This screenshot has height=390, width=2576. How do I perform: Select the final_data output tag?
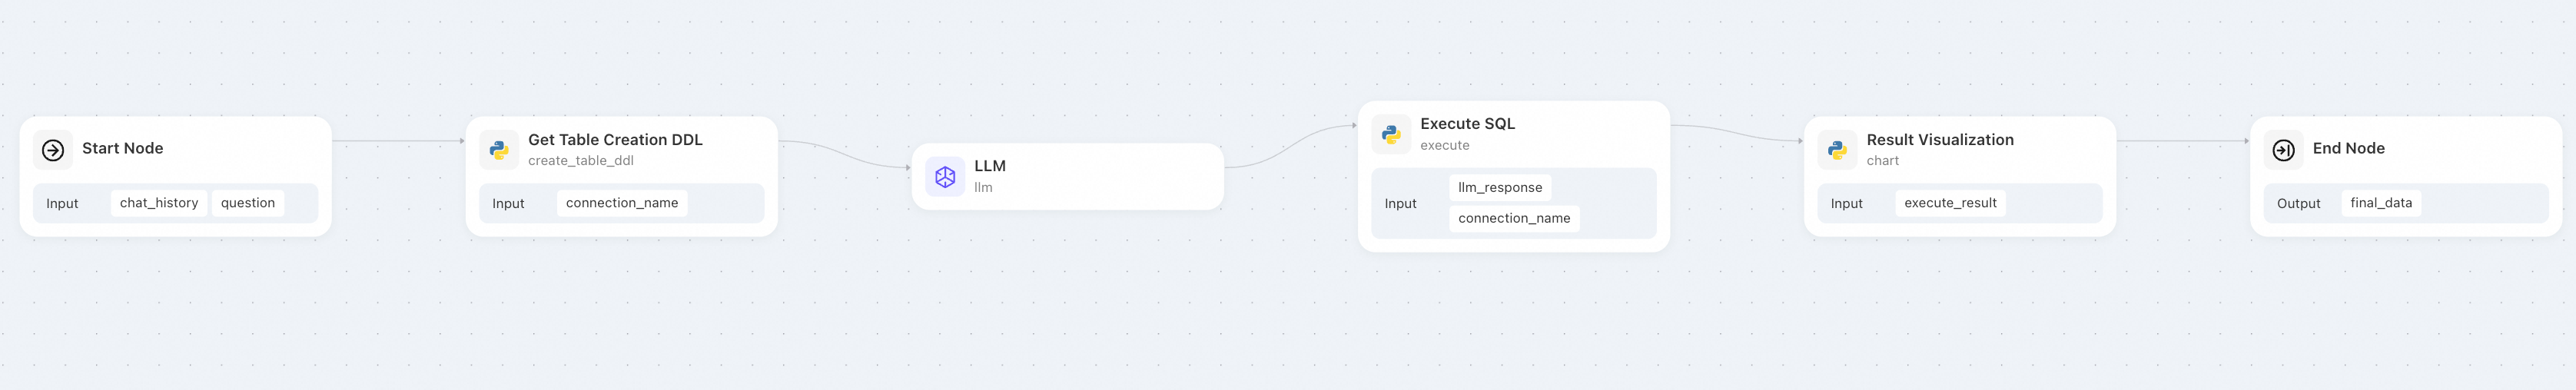click(2381, 203)
